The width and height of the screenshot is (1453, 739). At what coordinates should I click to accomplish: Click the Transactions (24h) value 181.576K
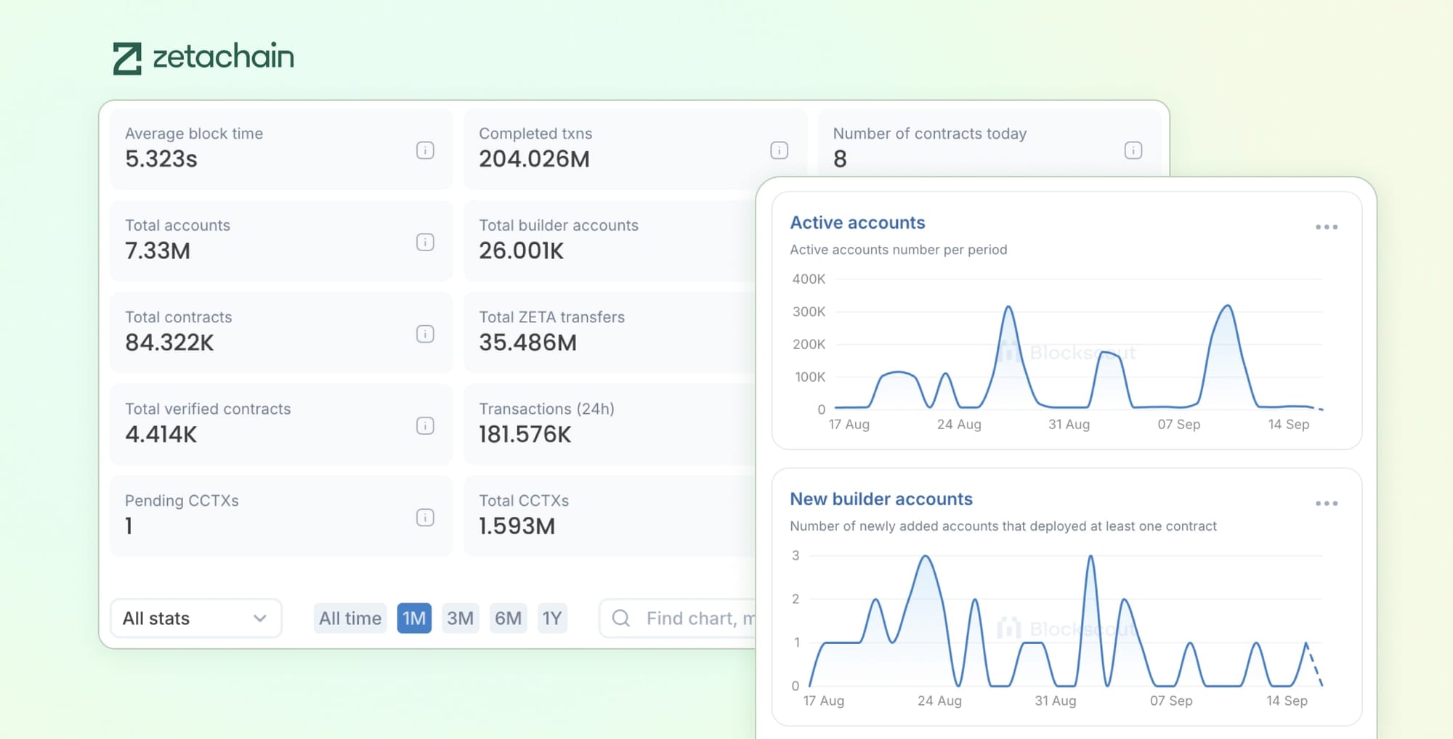click(x=525, y=434)
